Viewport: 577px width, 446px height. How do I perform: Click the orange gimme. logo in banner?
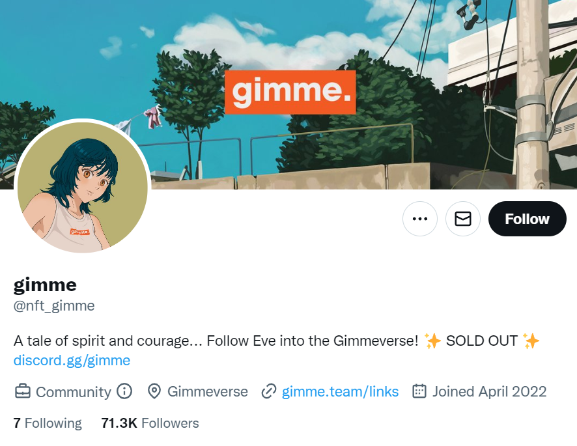coord(290,92)
